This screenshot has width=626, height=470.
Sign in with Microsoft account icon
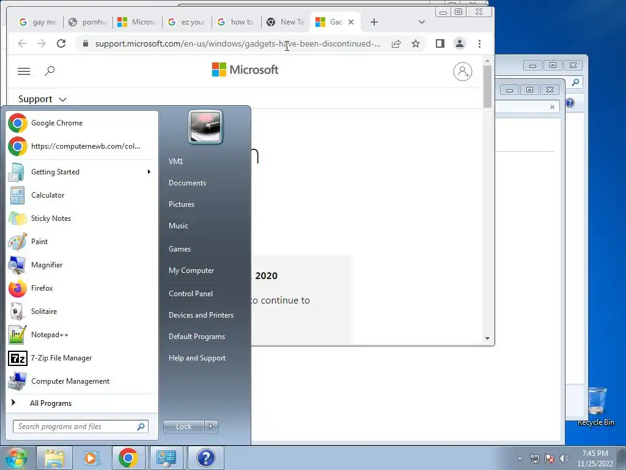(463, 72)
